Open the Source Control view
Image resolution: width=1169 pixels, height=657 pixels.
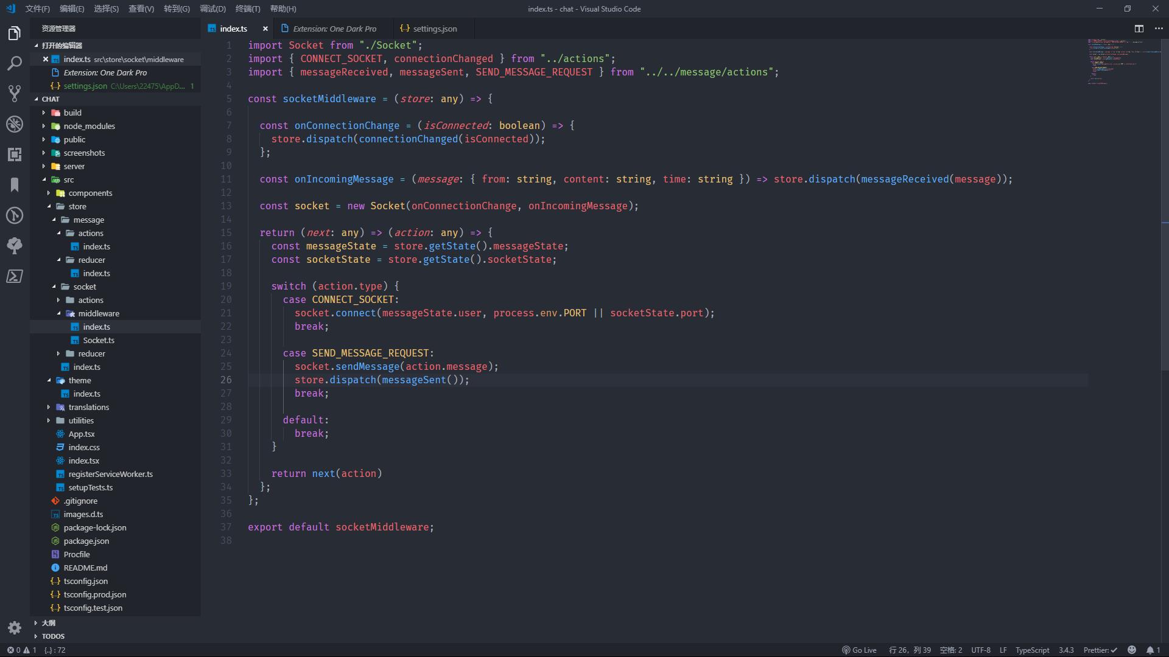[15, 94]
